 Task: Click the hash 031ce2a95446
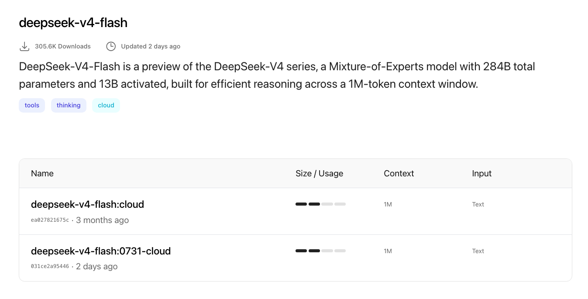click(50, 266)
